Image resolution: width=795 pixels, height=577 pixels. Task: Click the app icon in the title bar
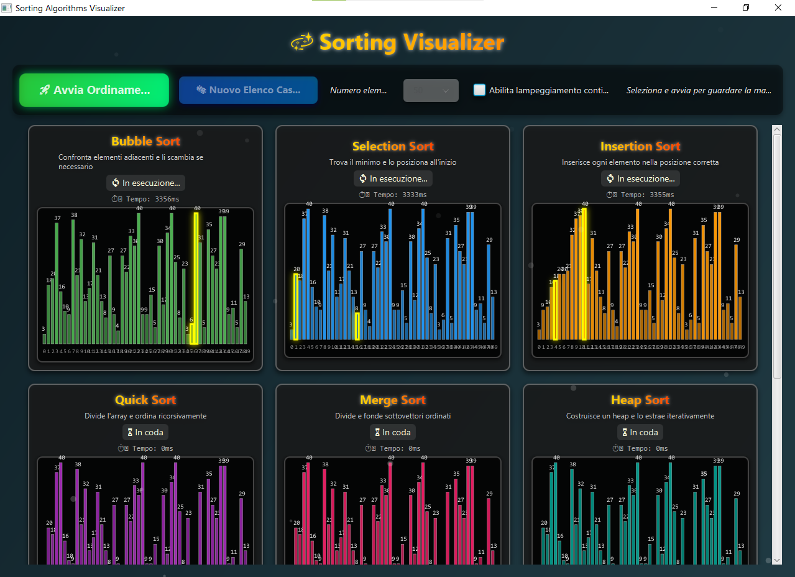(x=7, y=8)
